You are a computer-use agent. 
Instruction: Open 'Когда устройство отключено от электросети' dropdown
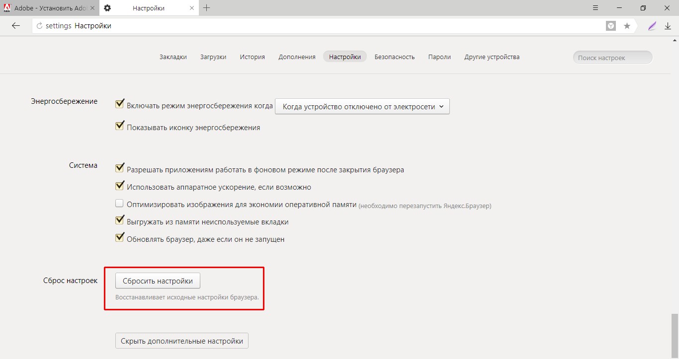tap(362, 106)
